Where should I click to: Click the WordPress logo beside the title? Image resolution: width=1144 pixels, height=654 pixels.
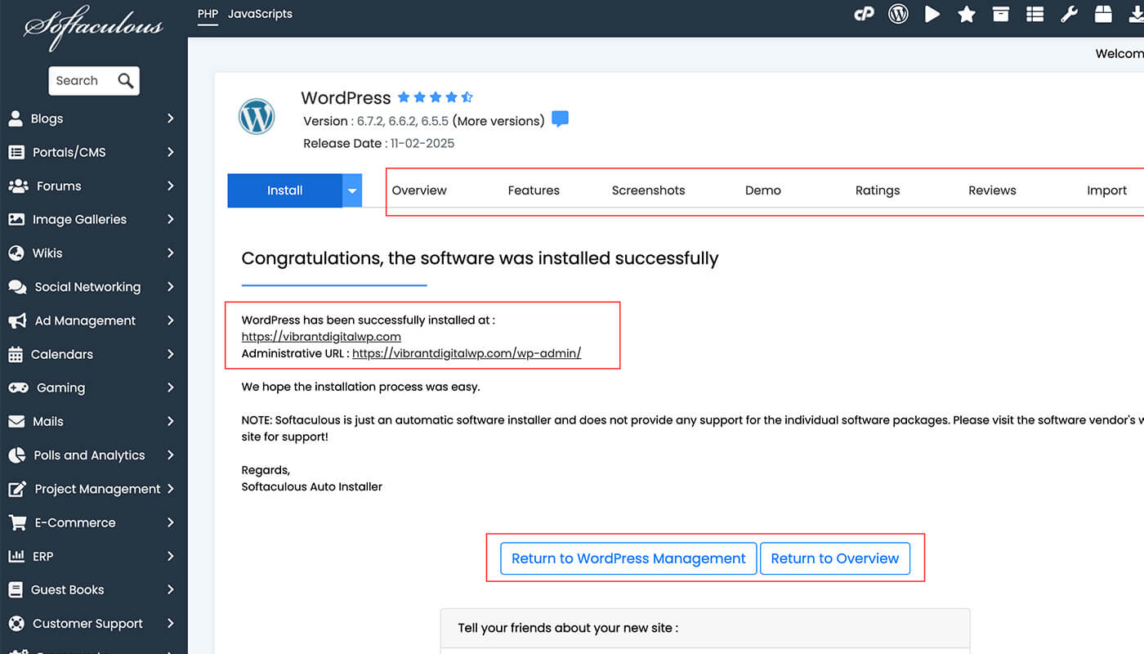tap(257, 116)
